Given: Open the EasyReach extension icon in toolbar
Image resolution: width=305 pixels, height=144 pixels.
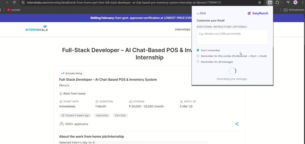Looking at the screenshot, I should coord(270,3).
